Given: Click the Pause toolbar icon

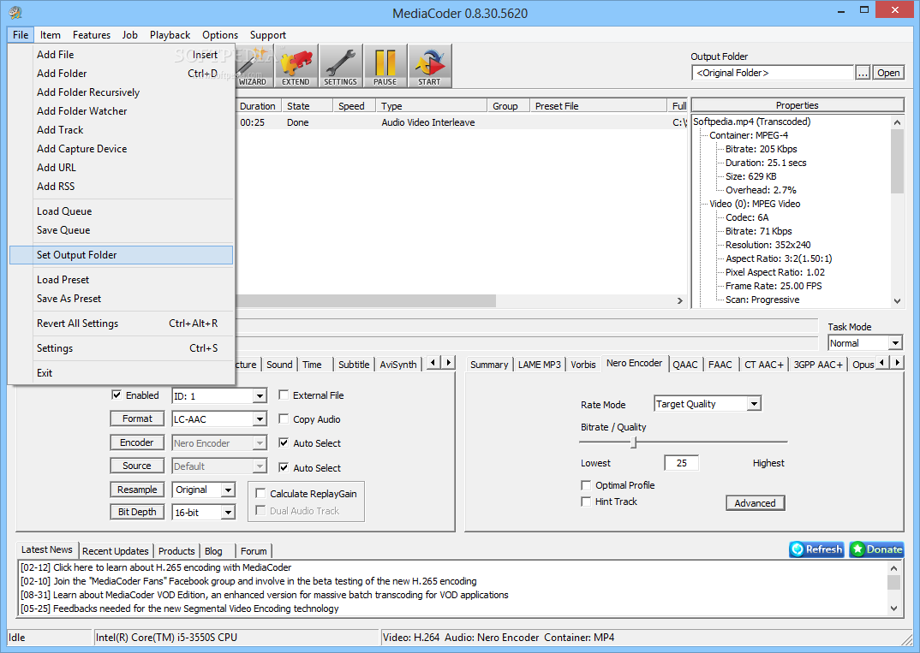Looking at the screenshot, I should point(385,66).
